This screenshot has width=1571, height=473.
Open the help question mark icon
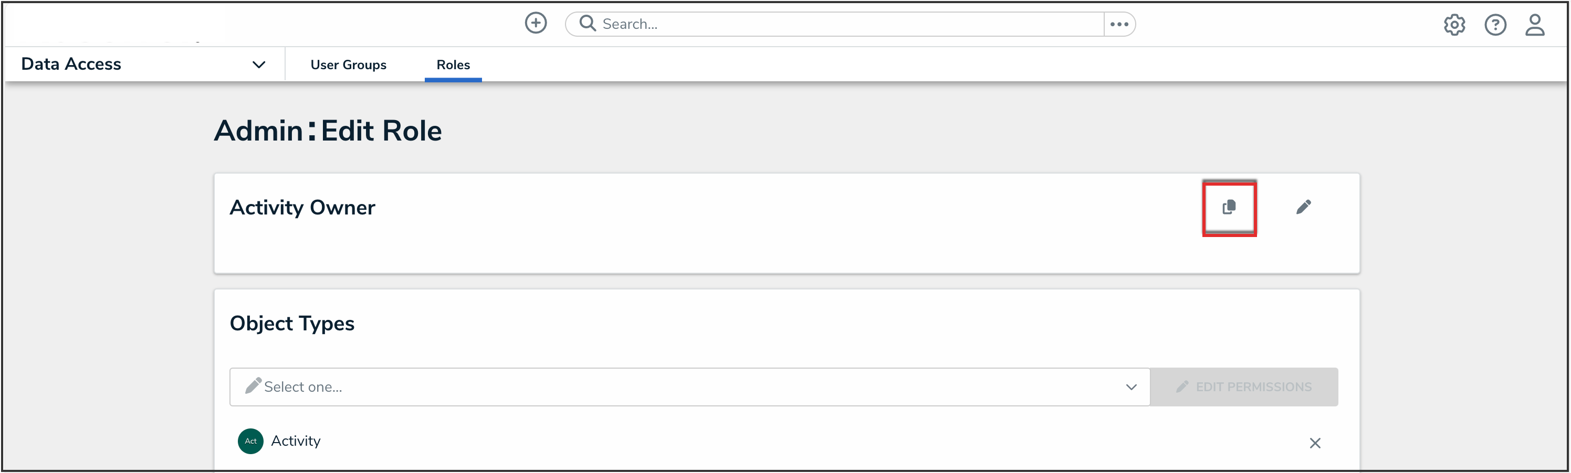pos(1495,25)
